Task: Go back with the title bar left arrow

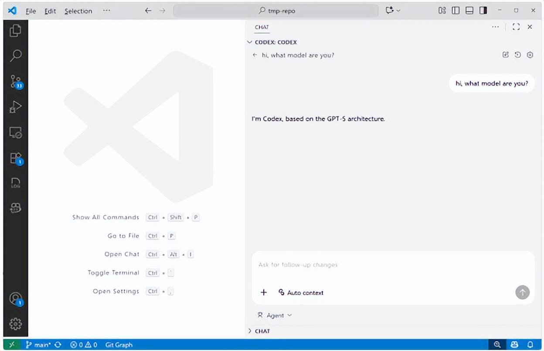Action: pyautogui.click(x=148, y=10)
